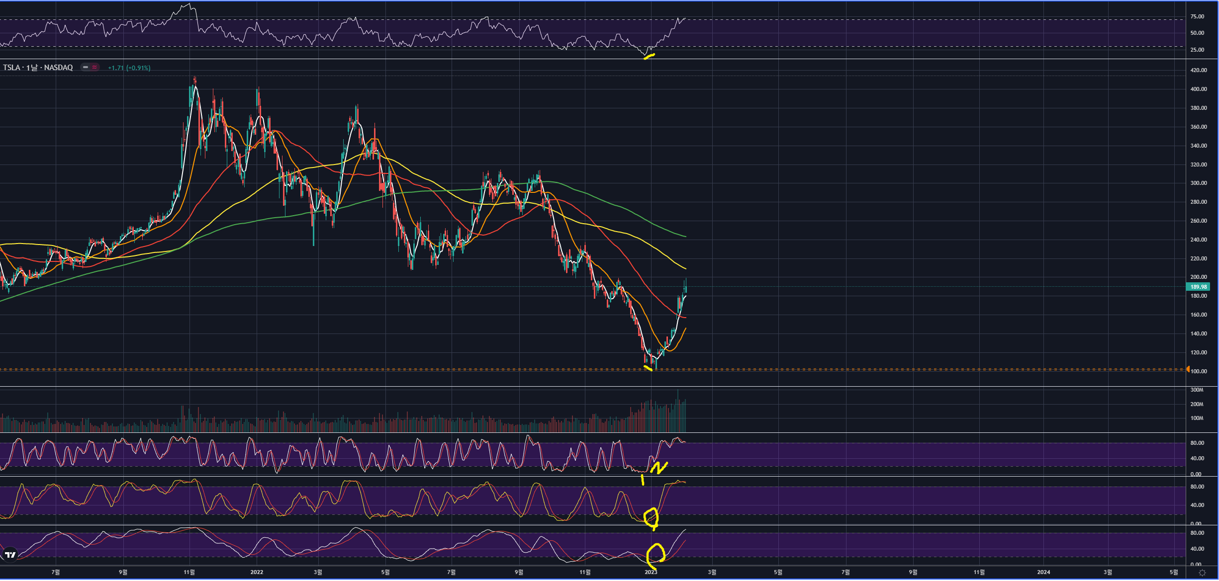Screen dimensions: 1219x581
Task: Open chart settings gear icon
Action: point(1202,573)
